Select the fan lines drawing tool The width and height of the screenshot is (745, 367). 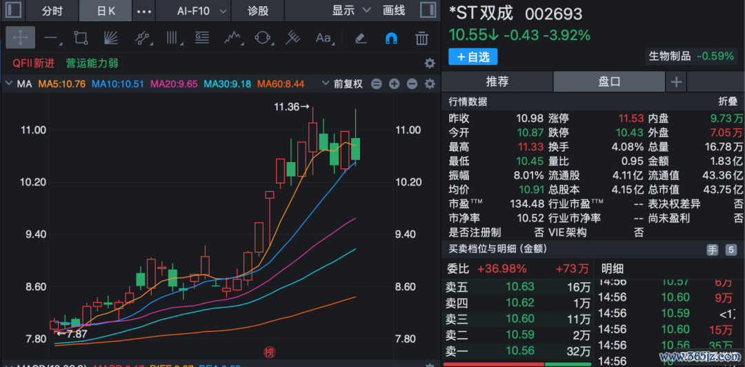(x=110, y=38)
